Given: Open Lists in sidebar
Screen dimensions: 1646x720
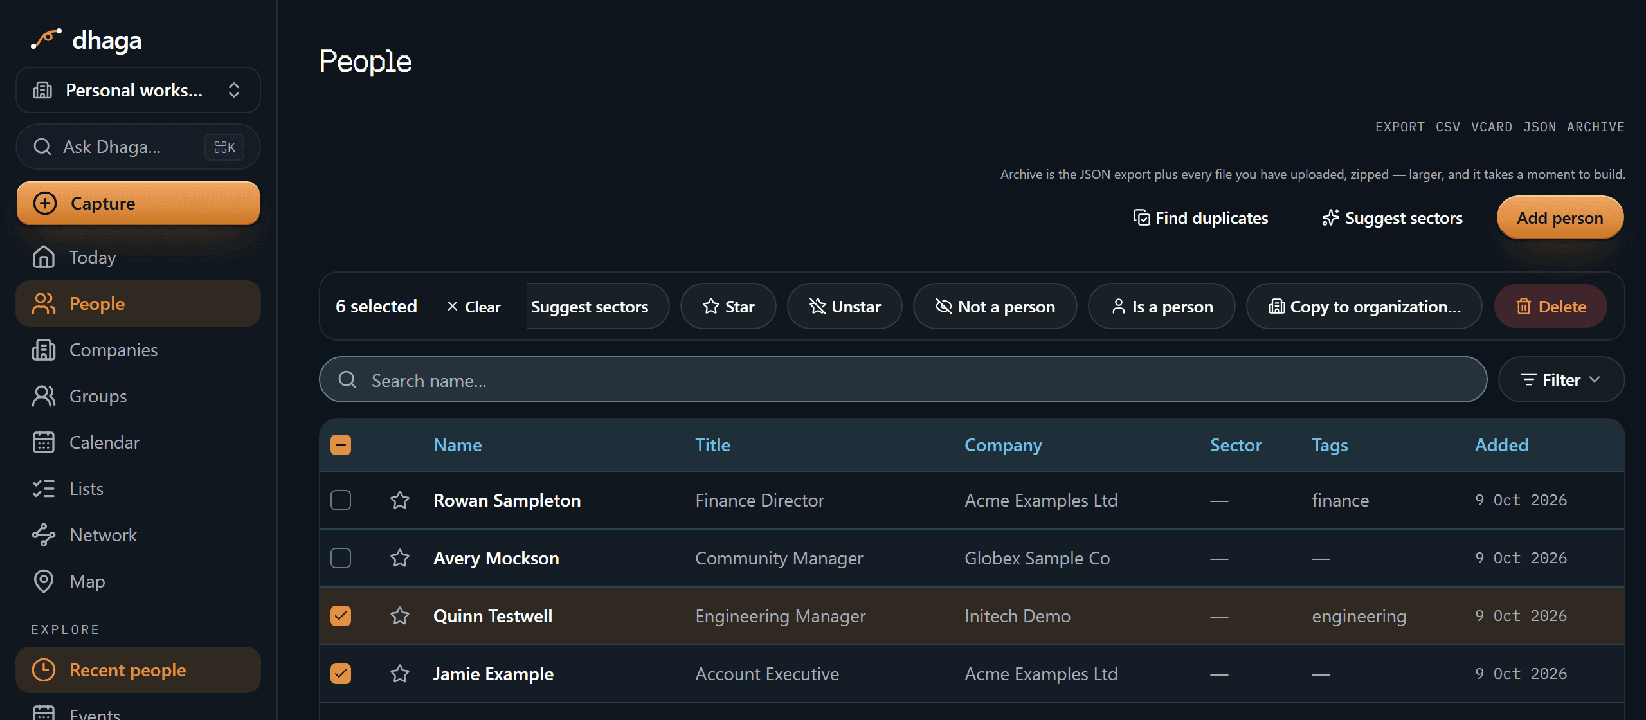Looking at the screenshot, I should (x=138, y=489).
